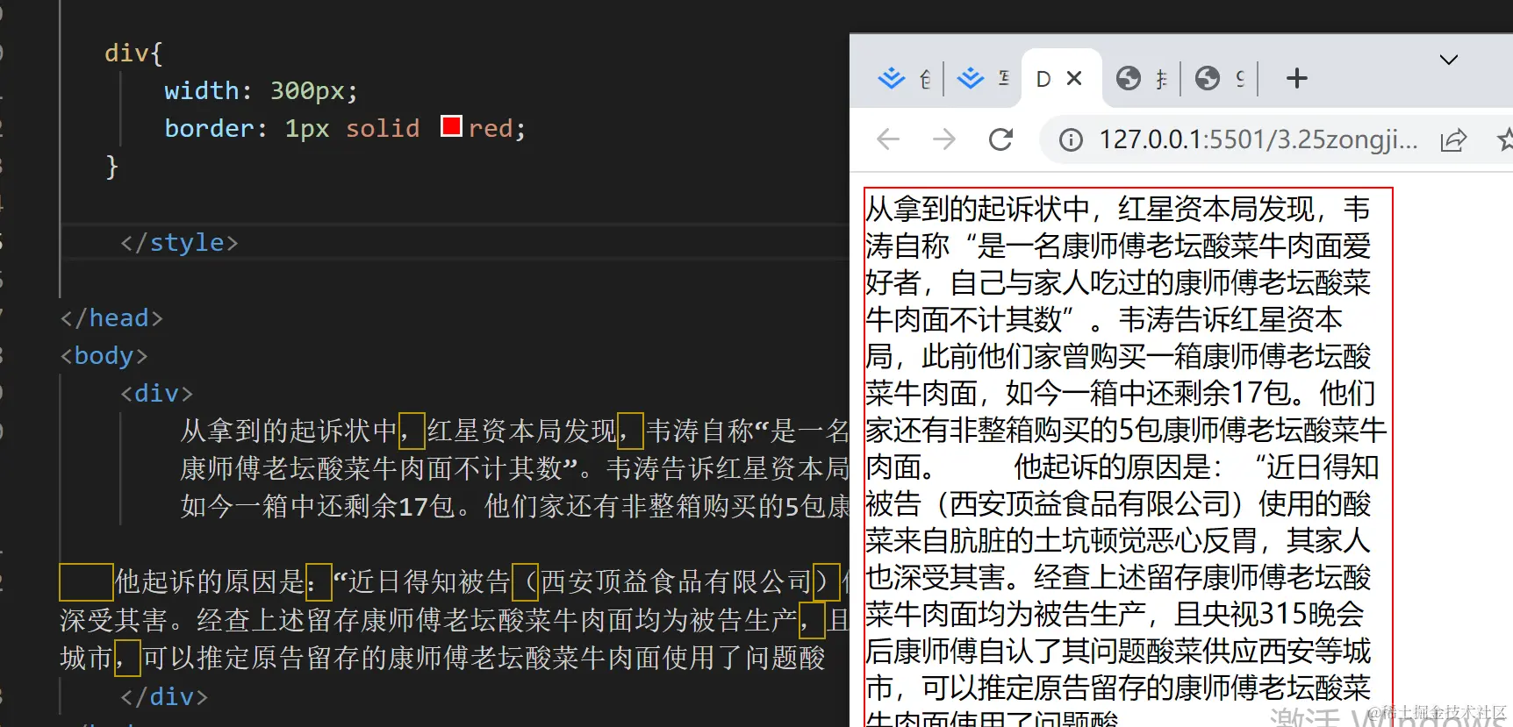Reload the page with the refresh icon
The width and height of the screenshot is (1513, 727).
1000,139
